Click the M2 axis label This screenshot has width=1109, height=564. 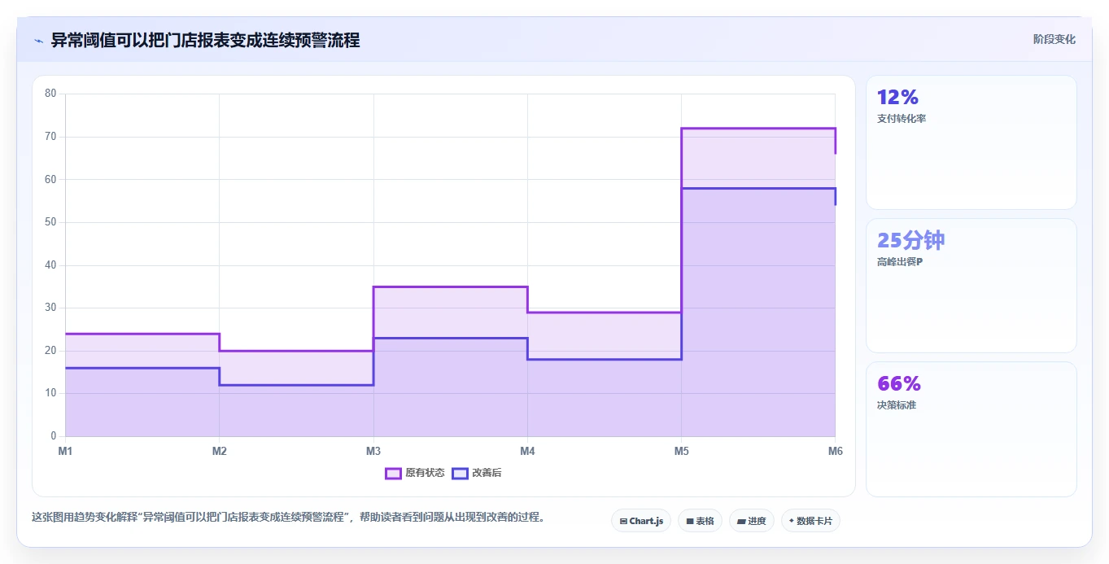pyautogui.click(x=219, y=451)
